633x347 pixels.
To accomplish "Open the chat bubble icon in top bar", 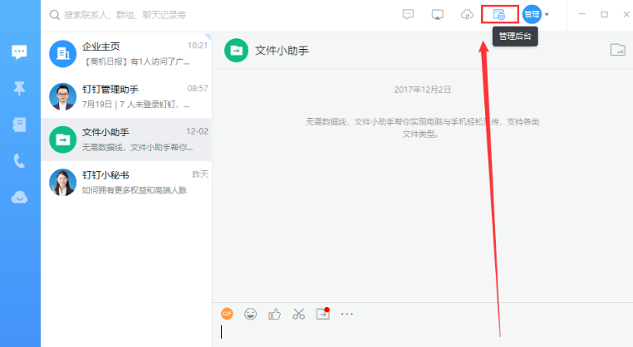I will click(408, 15).
